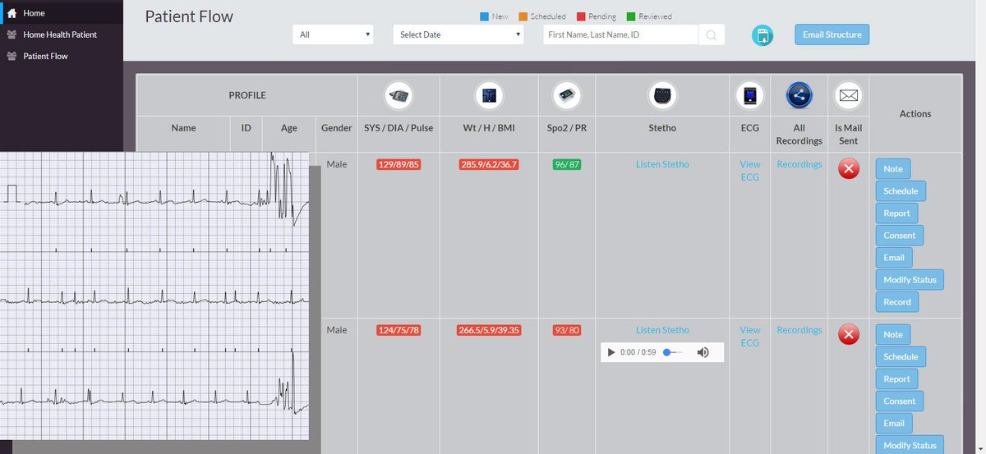Click the envelope mail icon in header
Image resolution: width=986 pixels, height=454 pixels.
click(849, 96)
